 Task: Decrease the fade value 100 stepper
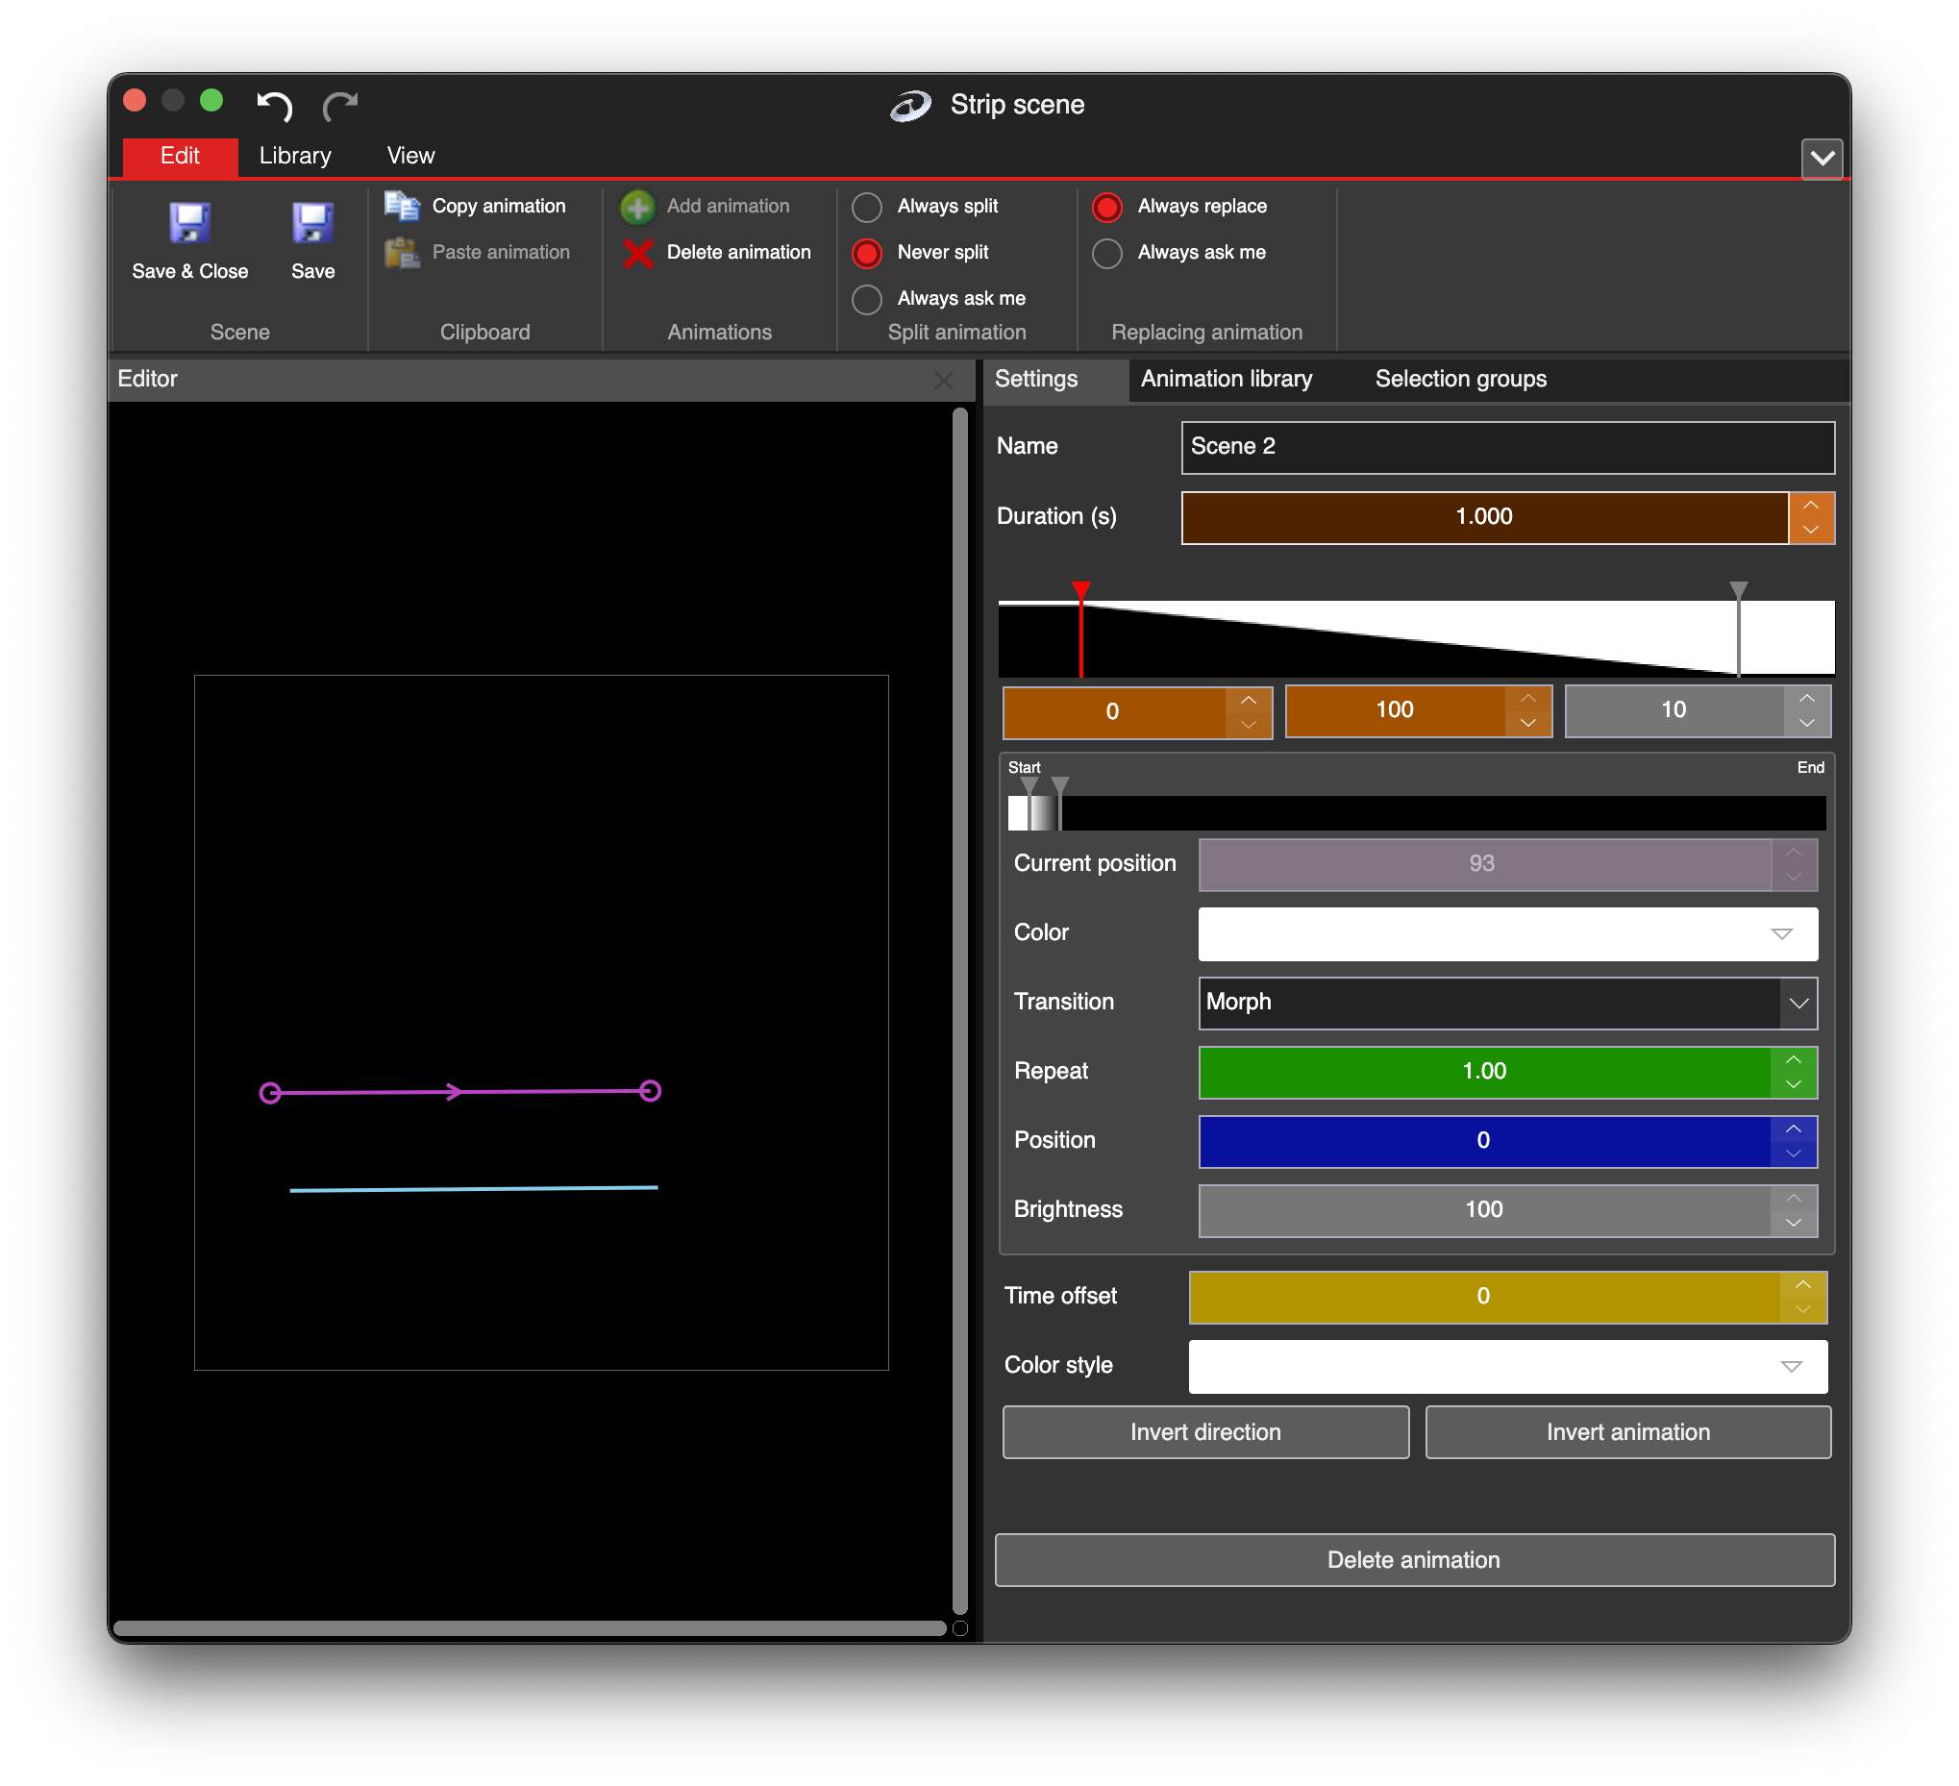point(1527,724)
